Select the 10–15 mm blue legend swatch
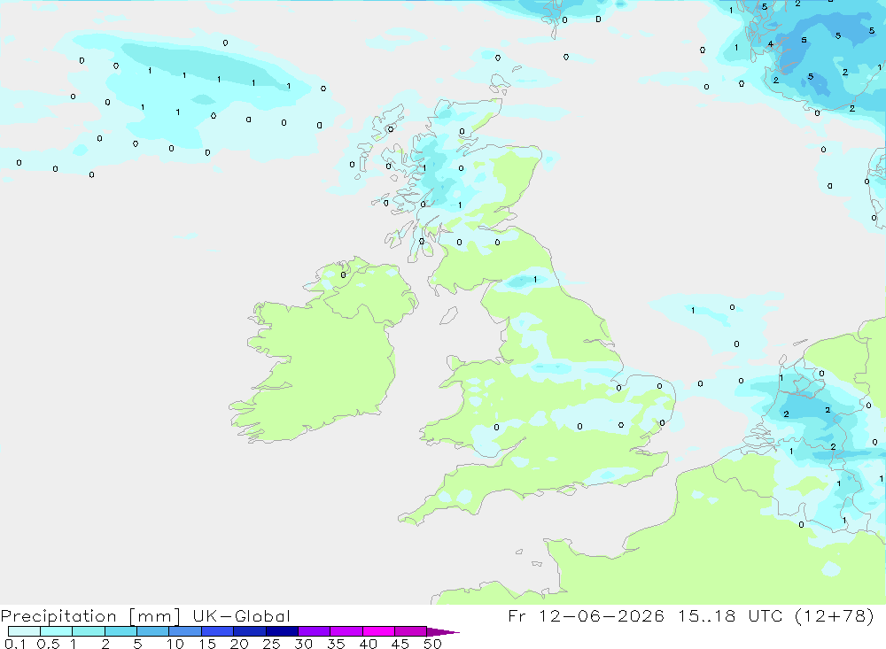This screenshot has width=886, height=649. coord(185,631)
